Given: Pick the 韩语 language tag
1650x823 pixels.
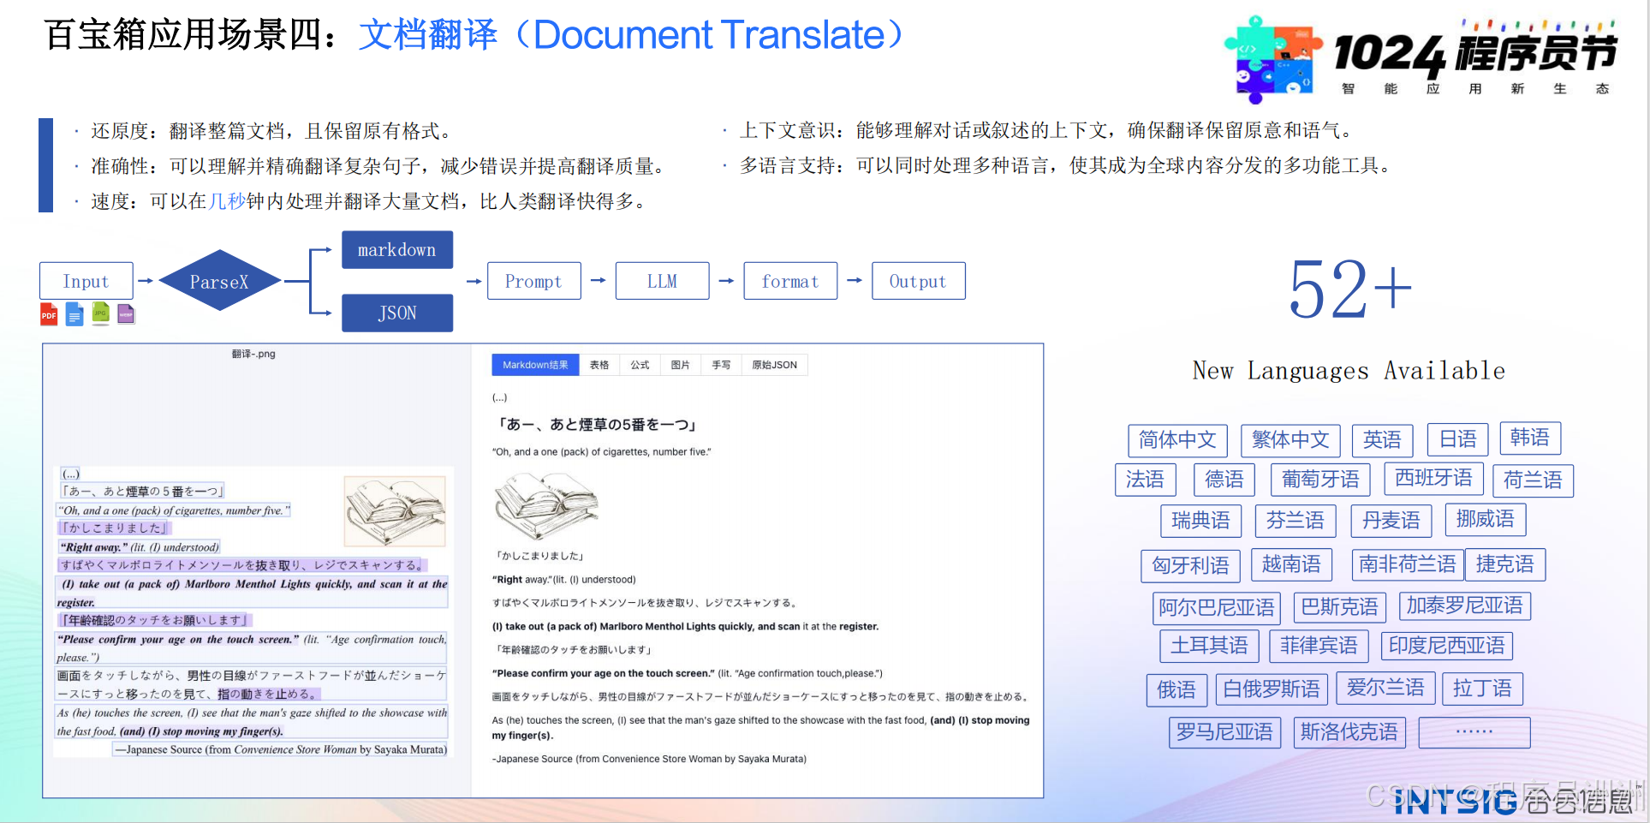Looking at the screenshot, I should [1531, 438].
